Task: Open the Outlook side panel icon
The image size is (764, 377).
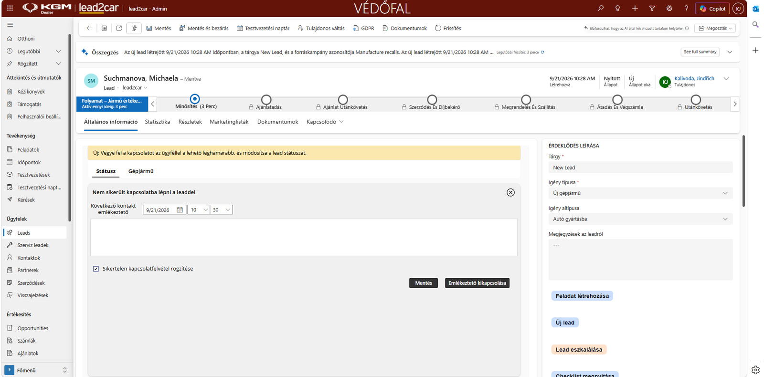Action: click(x=755, y=9)
